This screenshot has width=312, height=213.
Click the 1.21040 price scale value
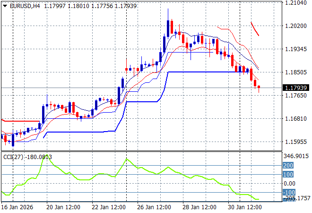tap(295, 3)
